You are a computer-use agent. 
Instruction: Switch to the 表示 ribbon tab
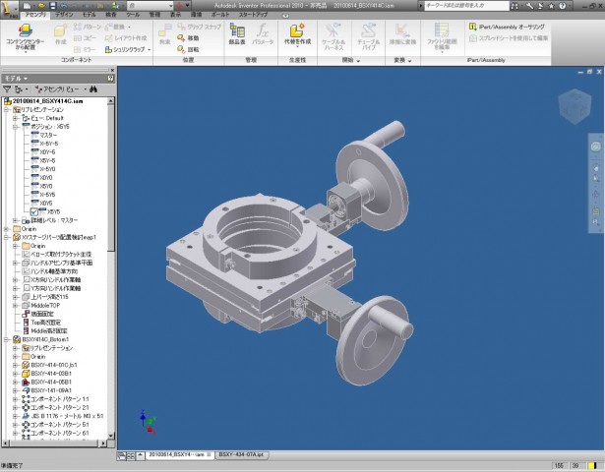click(x=175, y=15)
